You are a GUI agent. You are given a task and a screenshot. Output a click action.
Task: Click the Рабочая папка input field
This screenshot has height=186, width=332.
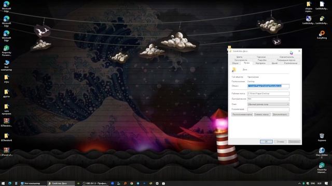coord(268,94)
